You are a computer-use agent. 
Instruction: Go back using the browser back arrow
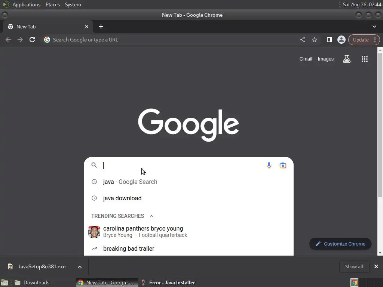click(8, 40)
